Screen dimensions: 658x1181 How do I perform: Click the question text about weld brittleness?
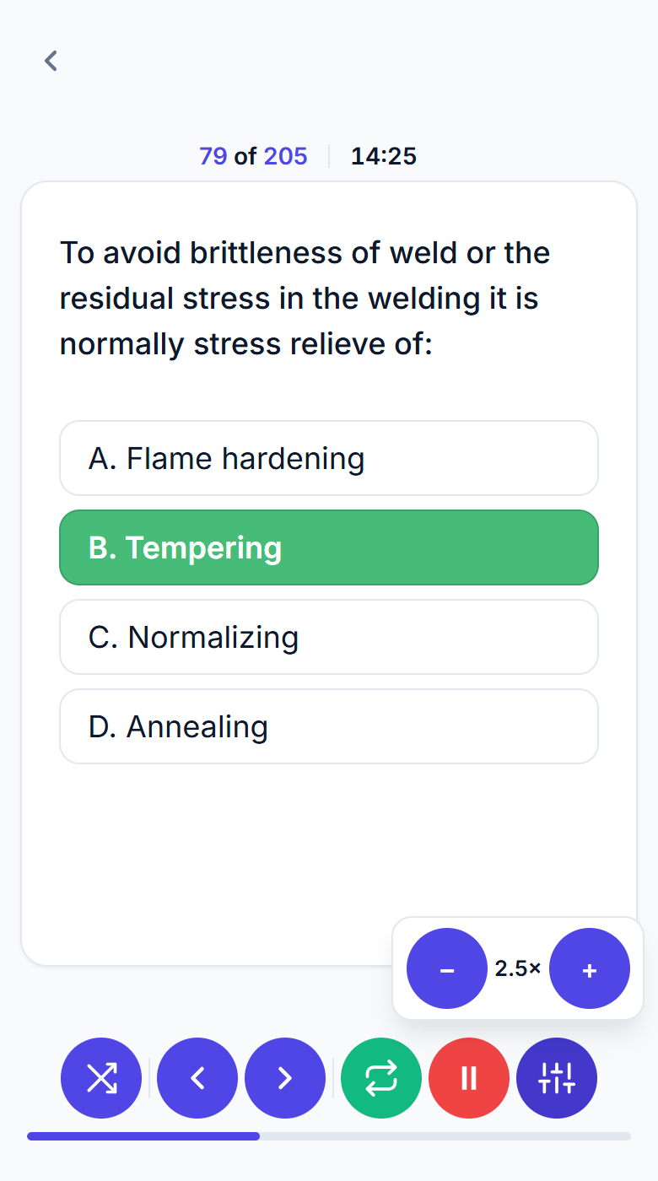coord(305,299)
